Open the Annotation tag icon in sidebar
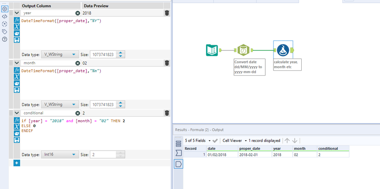The width and height of the screenshot is (380, 189). [4, 32]
